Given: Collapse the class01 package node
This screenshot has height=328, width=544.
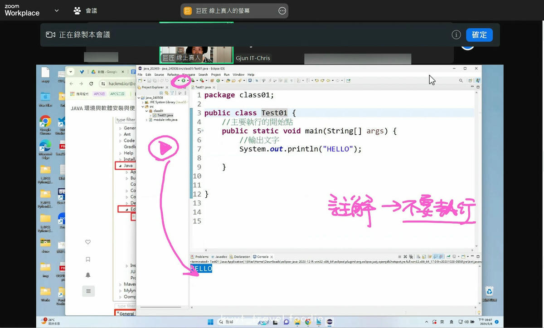Looking at the screenshot, I should pos(146,111).
